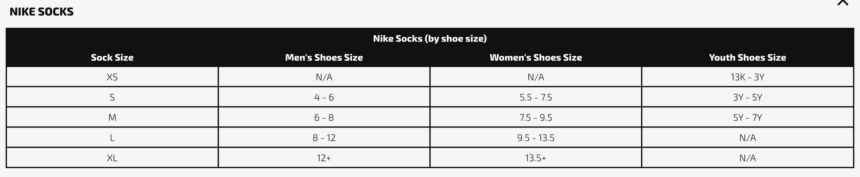Click the Sock Size column header
Viewport: 860px width, 177px height.
click(x=112, y=57)
